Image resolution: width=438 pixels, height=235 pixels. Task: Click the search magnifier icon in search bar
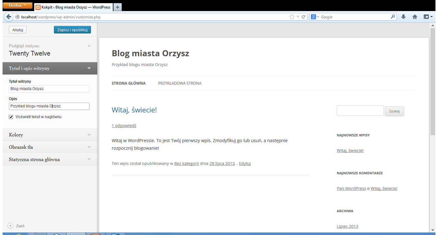pyautogui.click(x=393, y=17)
